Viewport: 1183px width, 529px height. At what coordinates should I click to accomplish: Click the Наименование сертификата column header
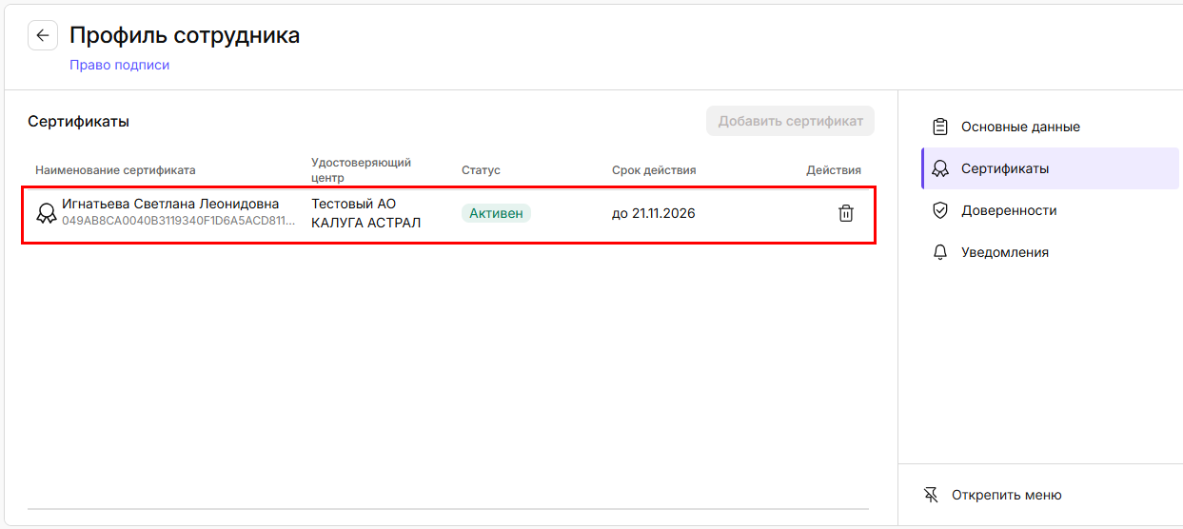pos(115,170)
